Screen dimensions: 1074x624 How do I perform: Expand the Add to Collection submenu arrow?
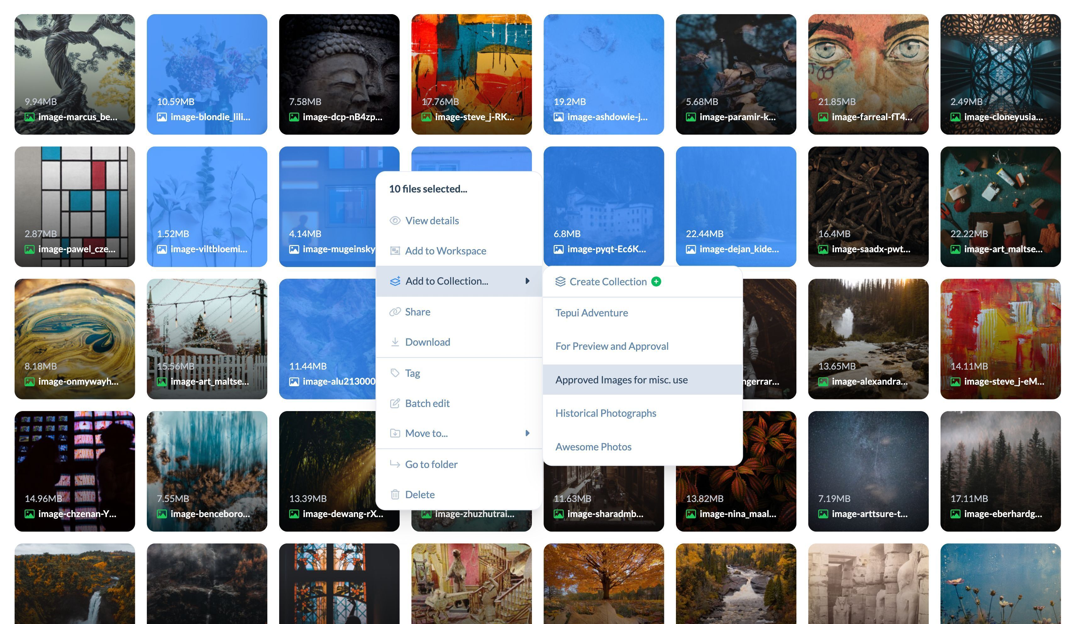coord(527,281)
